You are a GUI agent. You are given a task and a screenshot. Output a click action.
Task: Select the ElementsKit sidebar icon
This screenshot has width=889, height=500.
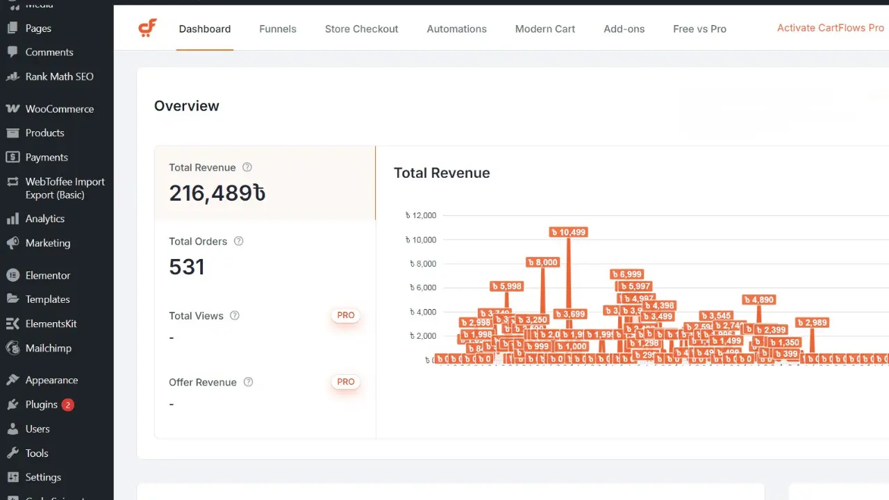pyautogui.click(x=12, y=324)
